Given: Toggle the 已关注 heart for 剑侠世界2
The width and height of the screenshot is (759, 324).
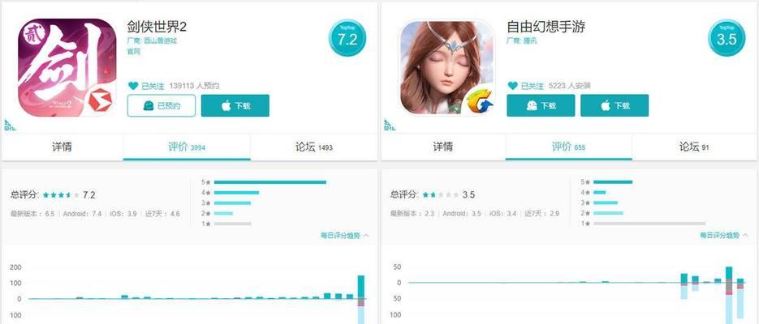Looking at the screenshot, I should coord(133,86).
